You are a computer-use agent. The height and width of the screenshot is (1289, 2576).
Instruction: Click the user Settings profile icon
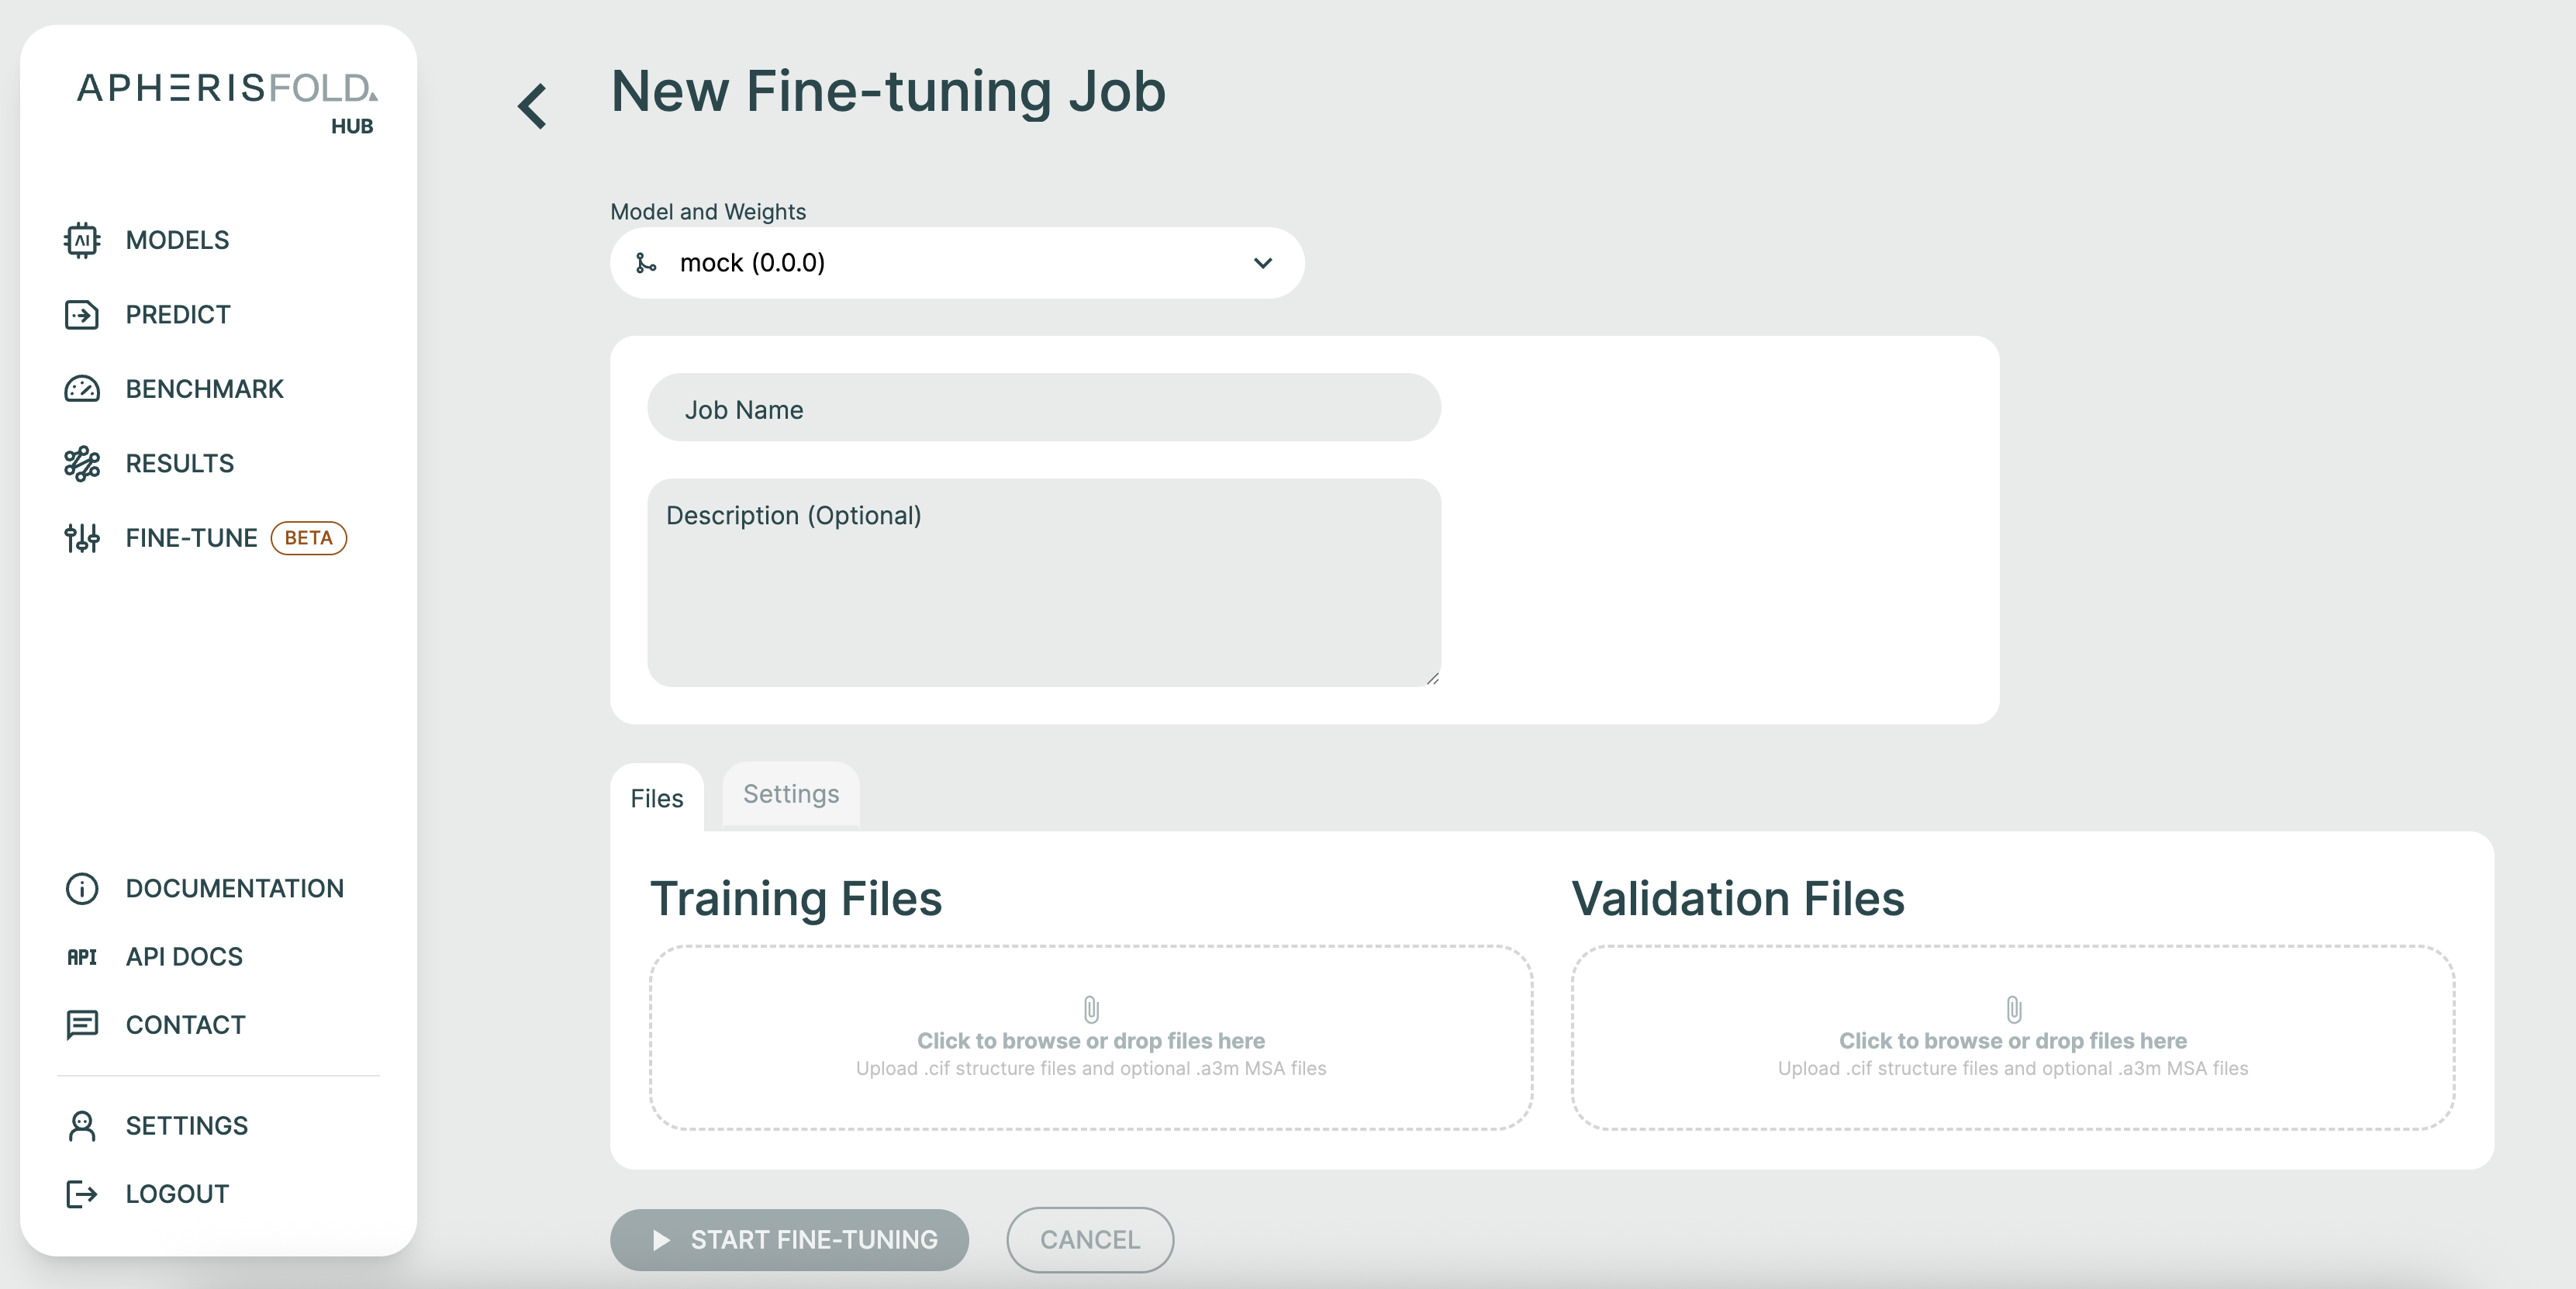click(x=82, y=1126)
